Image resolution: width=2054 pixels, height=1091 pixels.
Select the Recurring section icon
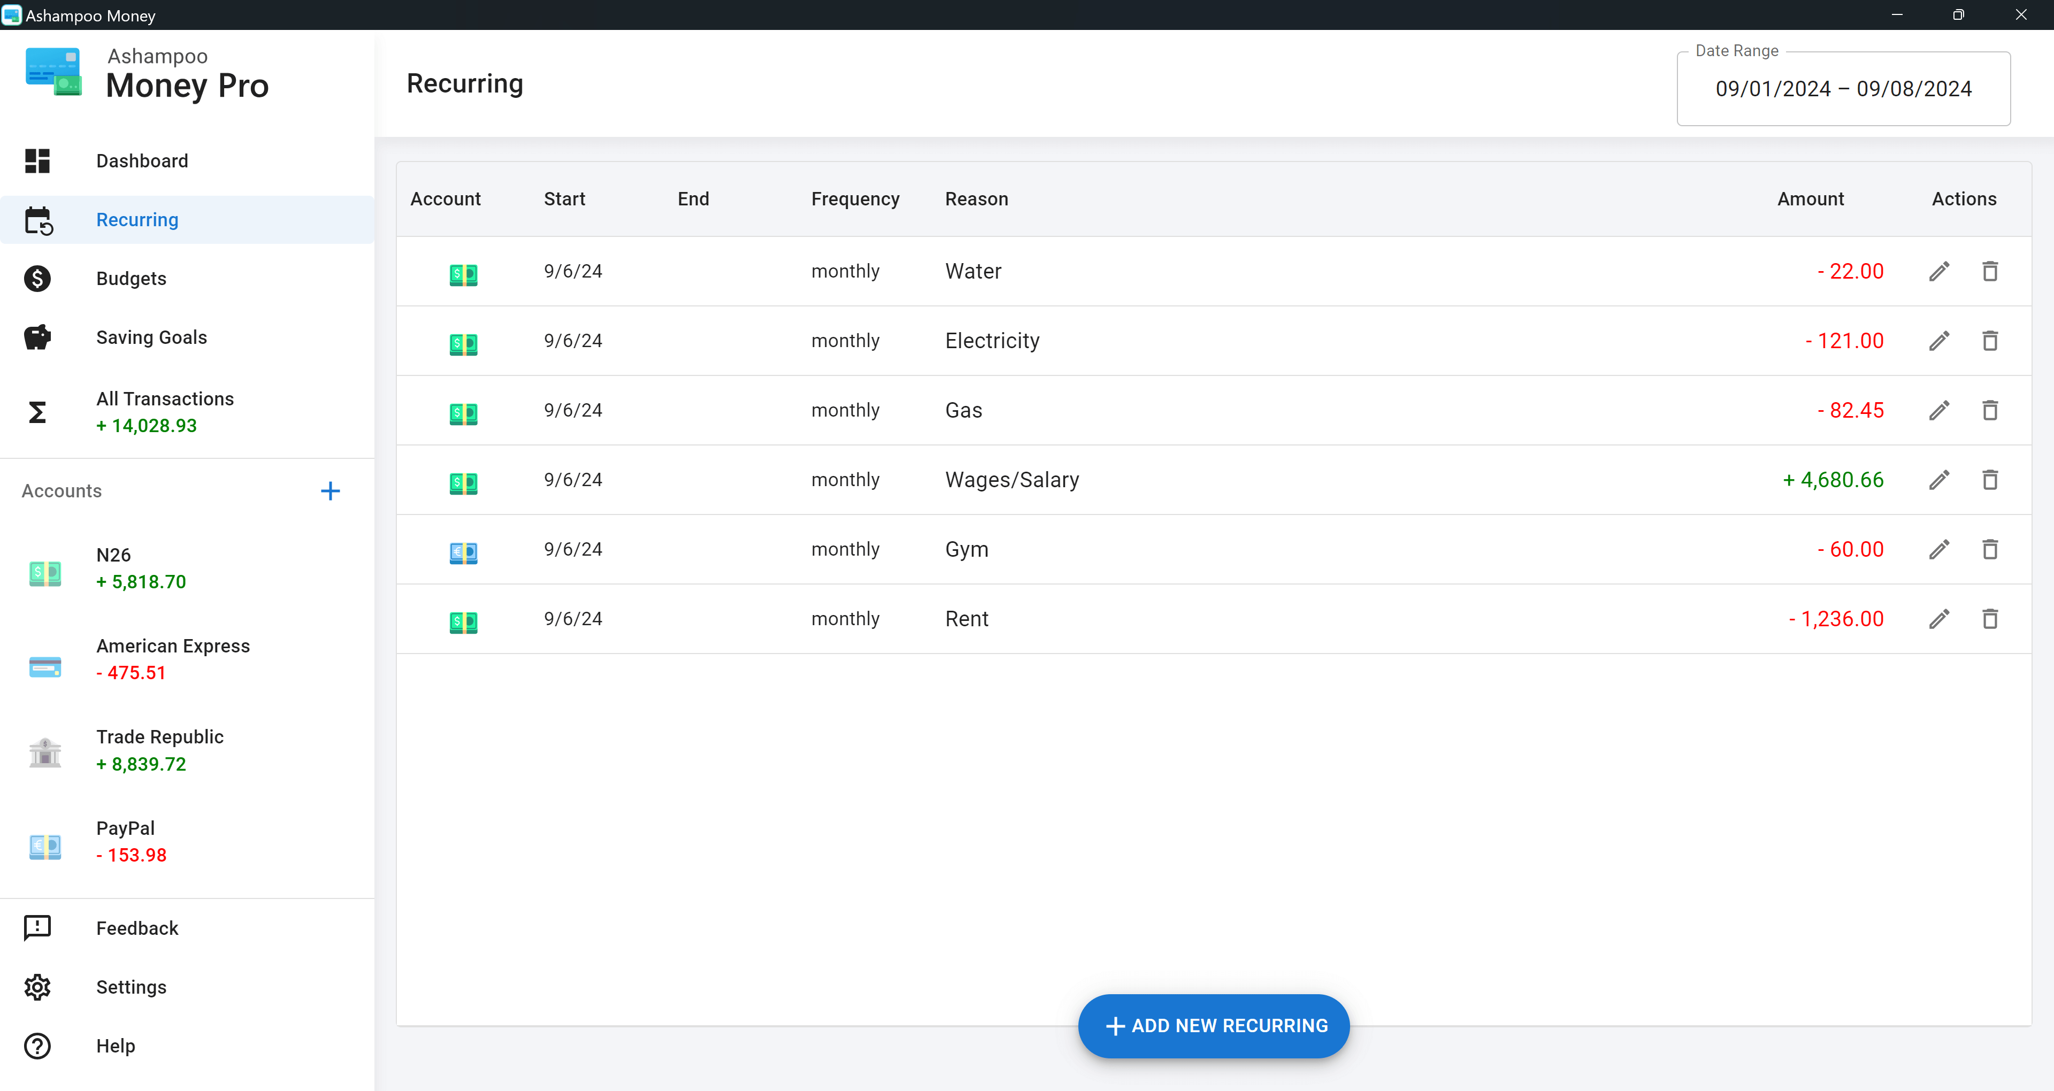[x=38, y=220]
